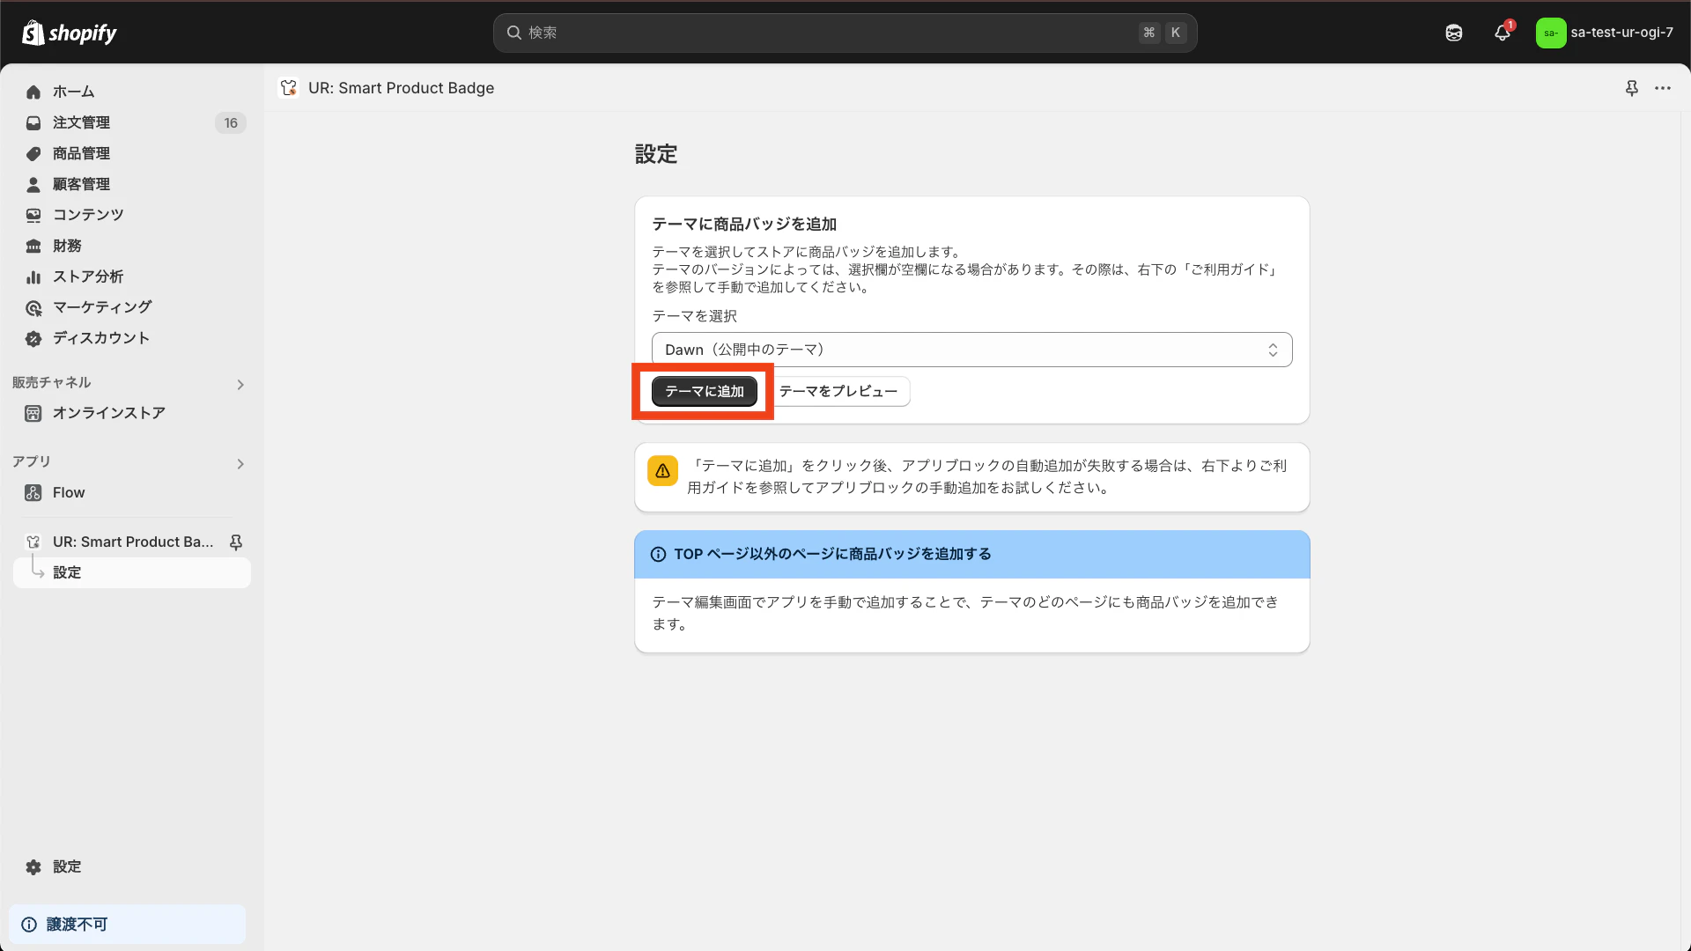Click the 財務 bank icon
This screenshot has height=951, width=1691.
33,246
